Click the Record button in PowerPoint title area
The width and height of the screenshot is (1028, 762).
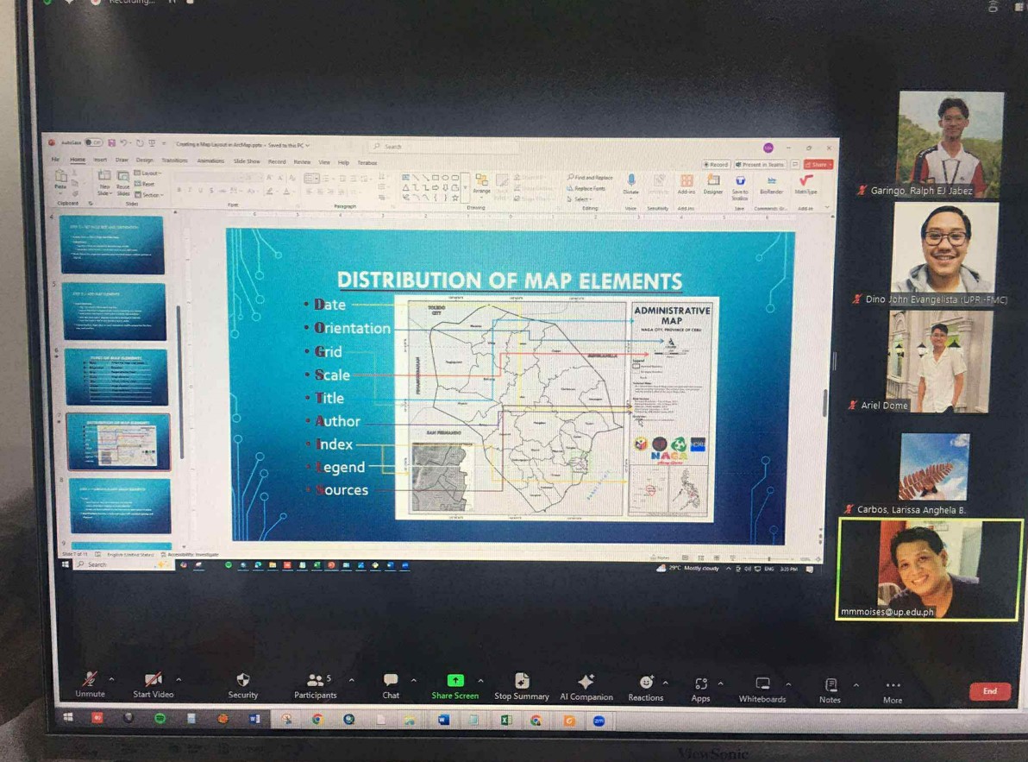[x=715, y=165]
